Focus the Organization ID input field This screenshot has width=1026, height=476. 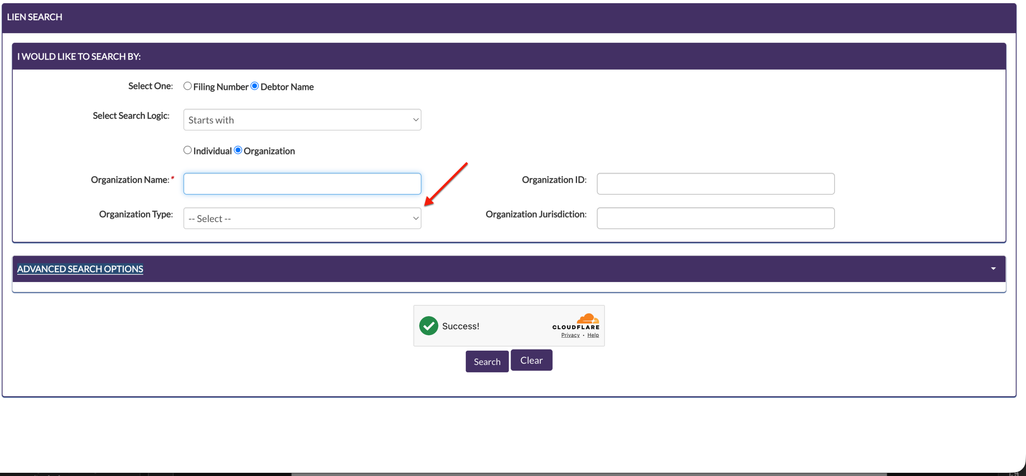coord(716,184)
